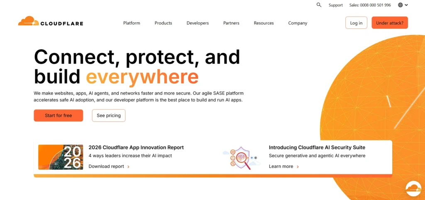Open the language globe selector
Image resolution: width=425 pixels, height=200 pixels.
click(403, 5)
